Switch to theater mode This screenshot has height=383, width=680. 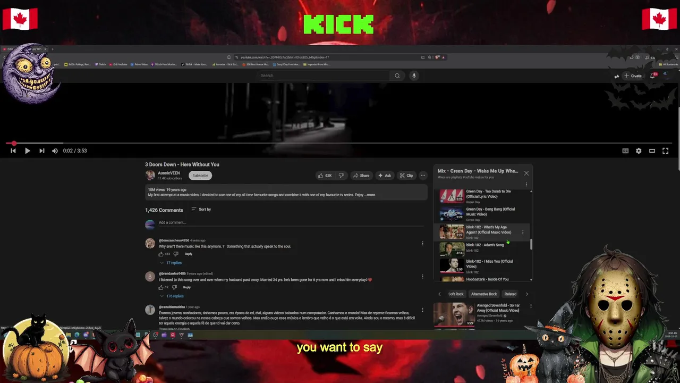652,151
